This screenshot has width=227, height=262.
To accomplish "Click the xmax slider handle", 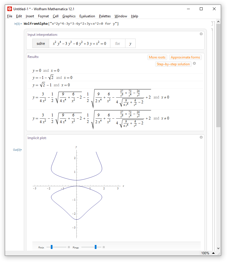I will 96,247.
